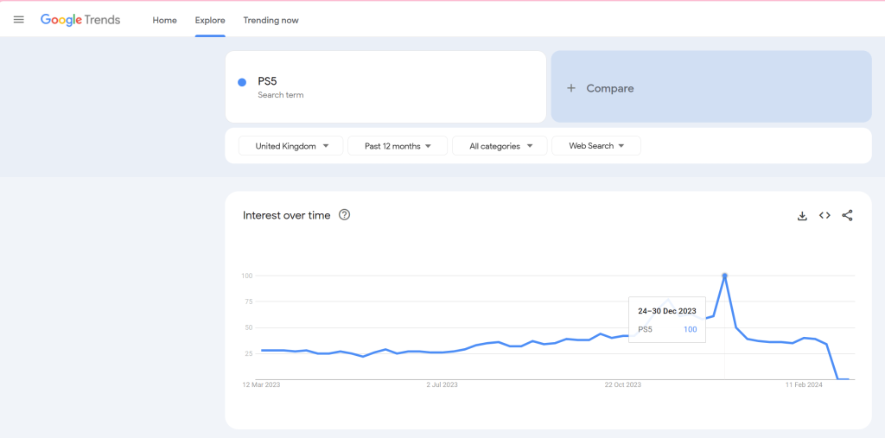Open the hamburger main menu
885x438 pixels.
19,20
